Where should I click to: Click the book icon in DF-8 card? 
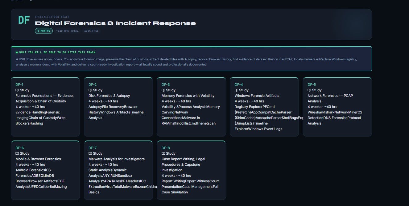163,153
